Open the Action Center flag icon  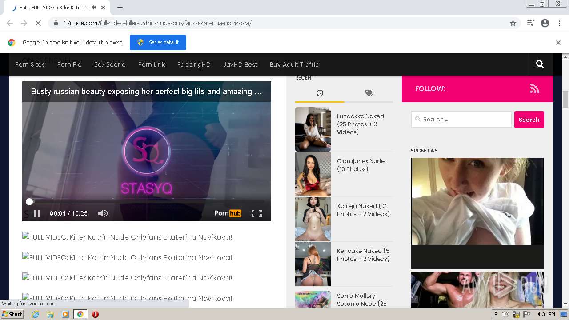tap(527, 314)
